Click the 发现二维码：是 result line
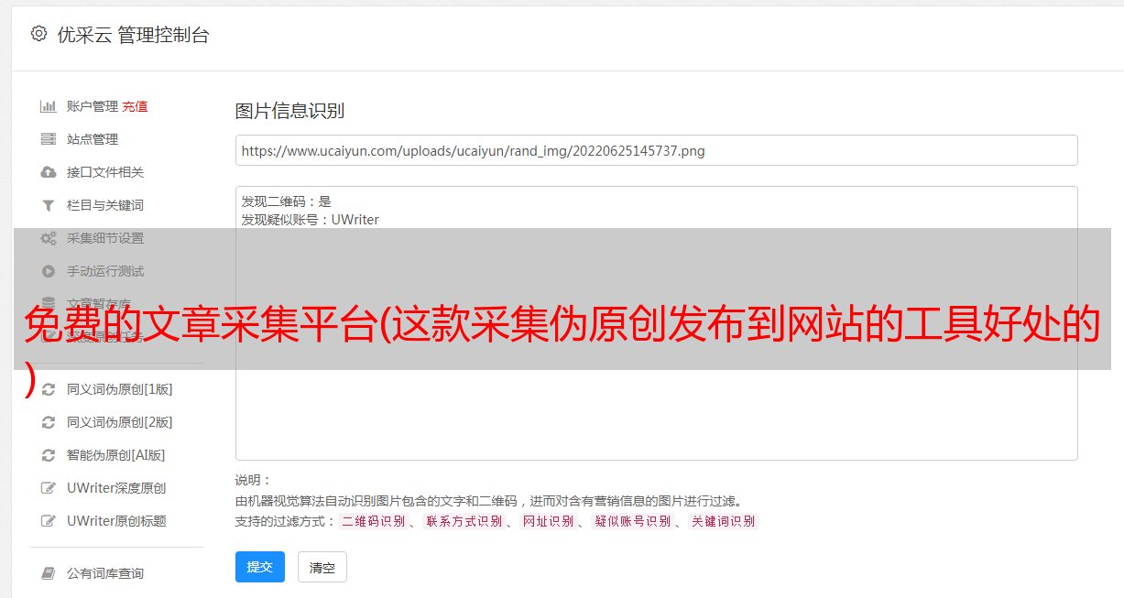The width and height of the screenshot is (1124, 598). point(287,201)
